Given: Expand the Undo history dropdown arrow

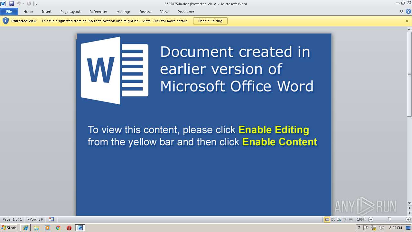Looking at the screenshot, I should pos(23,4).
